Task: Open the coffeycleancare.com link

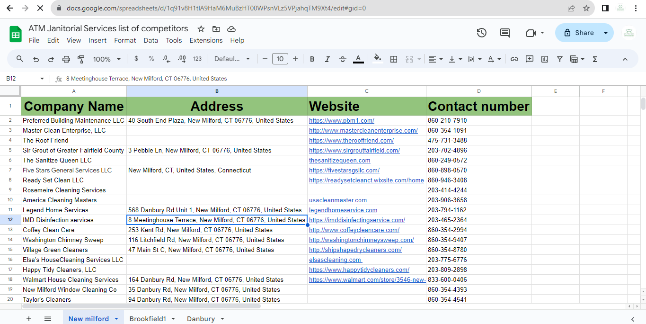Action: (x=354, y=230)
